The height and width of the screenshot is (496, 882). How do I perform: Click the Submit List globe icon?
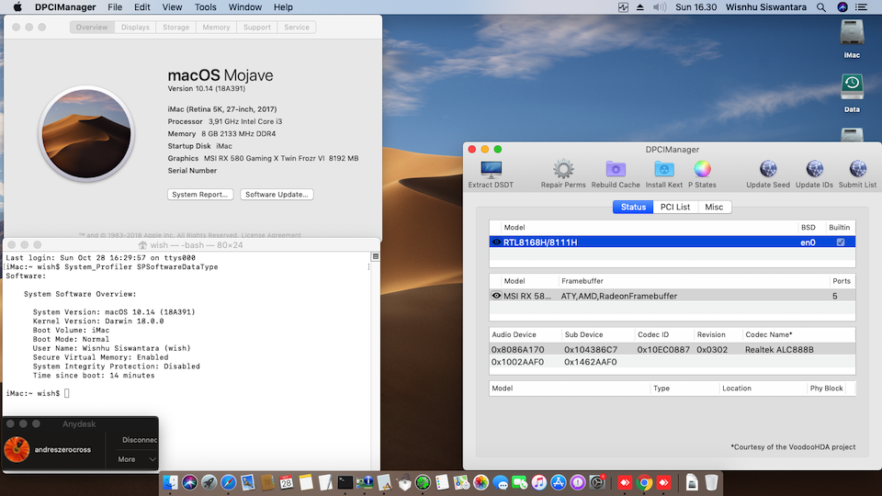(x=857, y=170)
